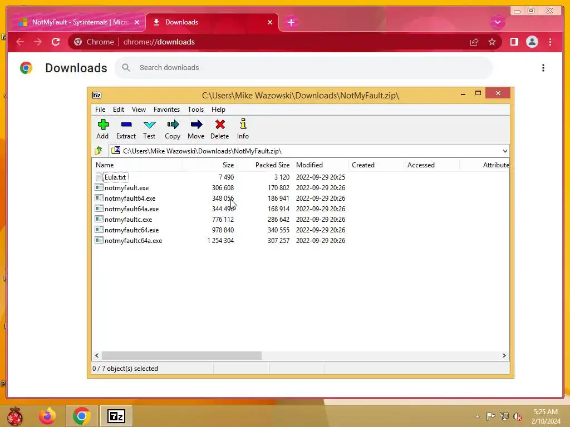Screen dimensions: 570x427
Task: Click the Search downloads field
Action: coord(303,67)
